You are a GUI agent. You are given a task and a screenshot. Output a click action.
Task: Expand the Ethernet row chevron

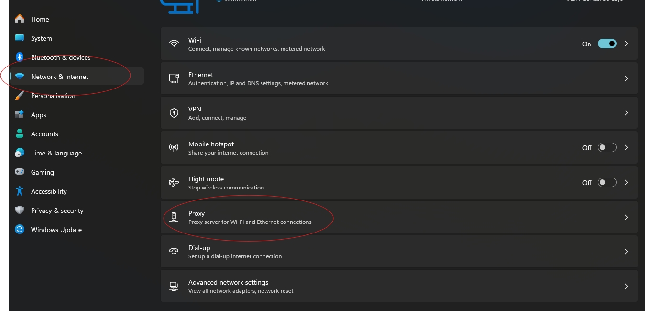coord(626,78)
